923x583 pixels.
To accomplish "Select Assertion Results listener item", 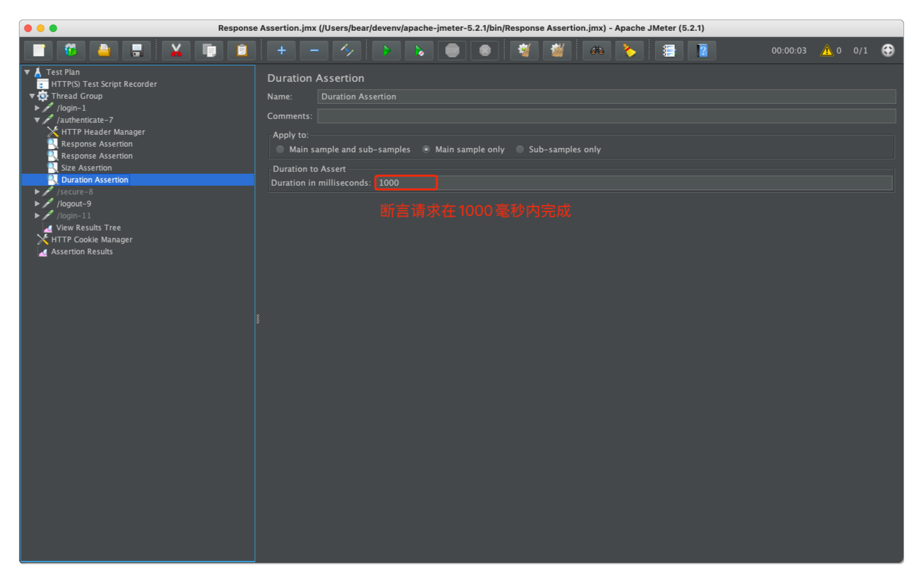I will tap(82, 251).
